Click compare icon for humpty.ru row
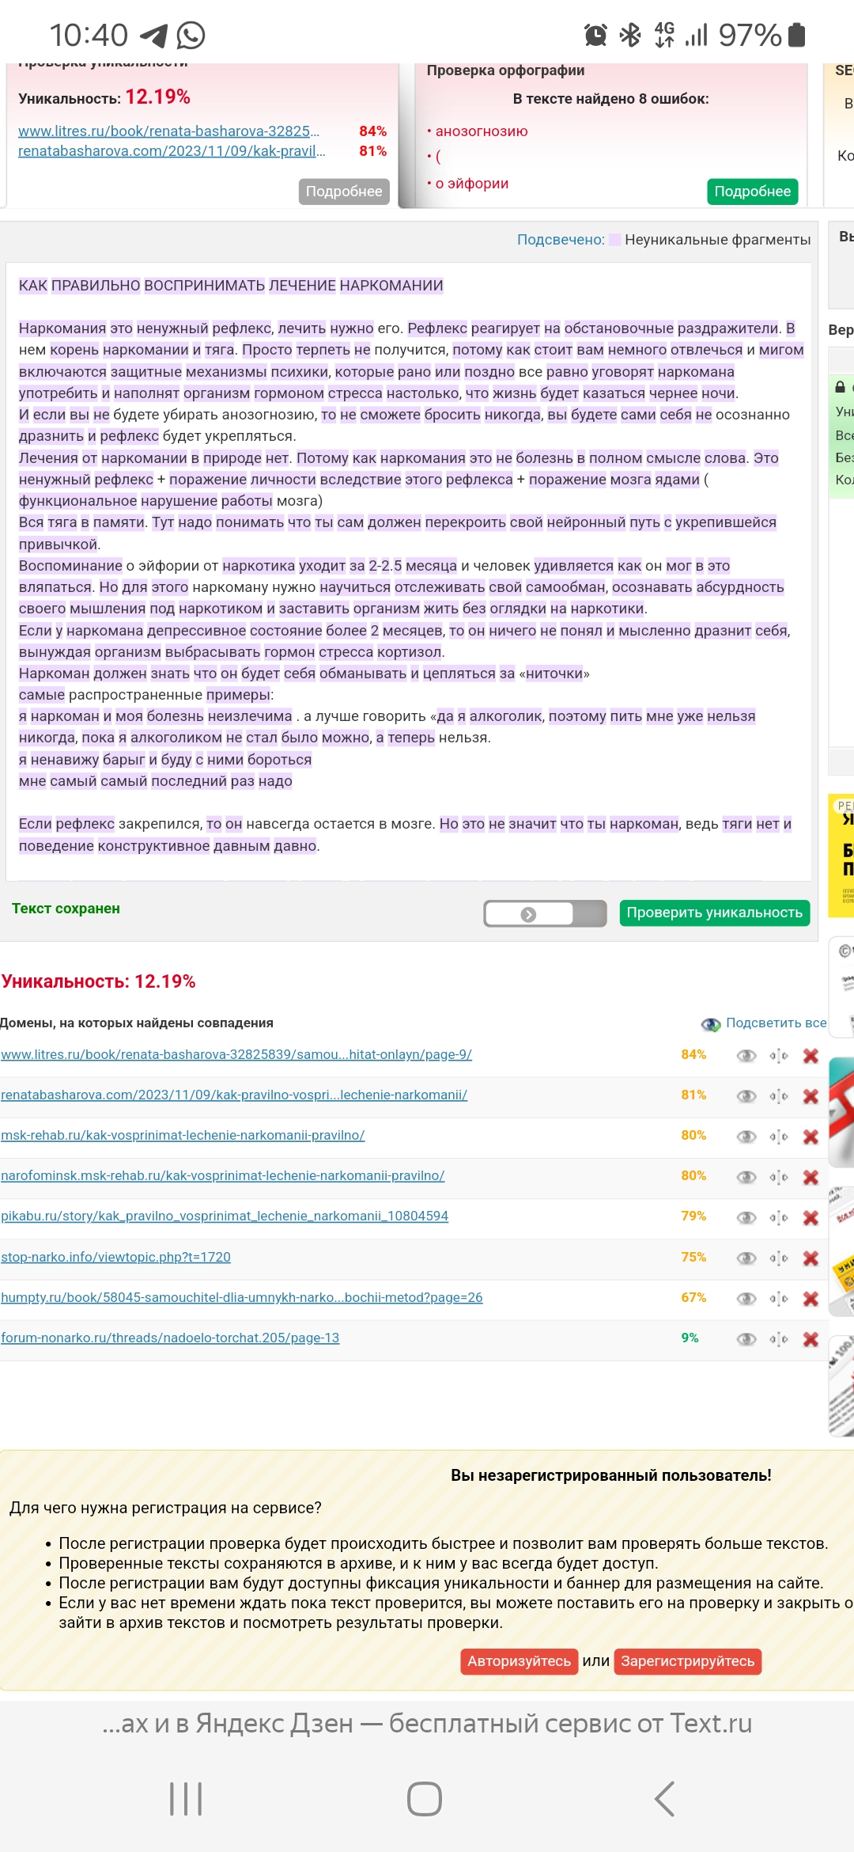 pos(779,1299)
